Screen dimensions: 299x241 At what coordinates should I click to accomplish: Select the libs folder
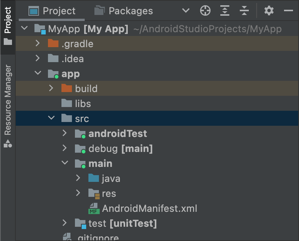pos(82,104)
